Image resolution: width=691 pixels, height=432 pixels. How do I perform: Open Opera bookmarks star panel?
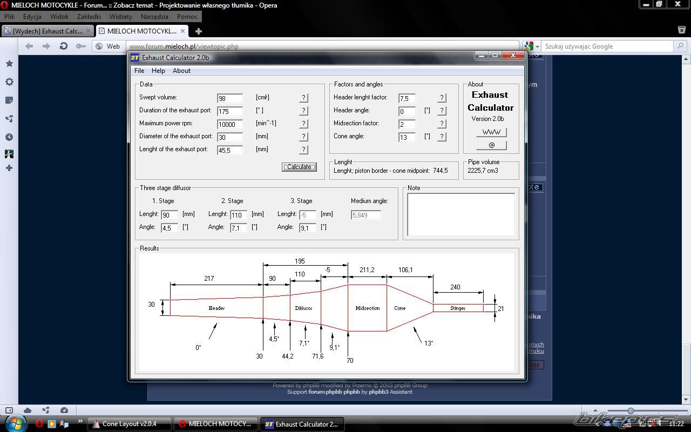pos(9,64)
